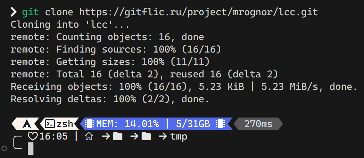Click the memory chip icon before MEM
364x158 pixels.
click(x=90, y=124)
